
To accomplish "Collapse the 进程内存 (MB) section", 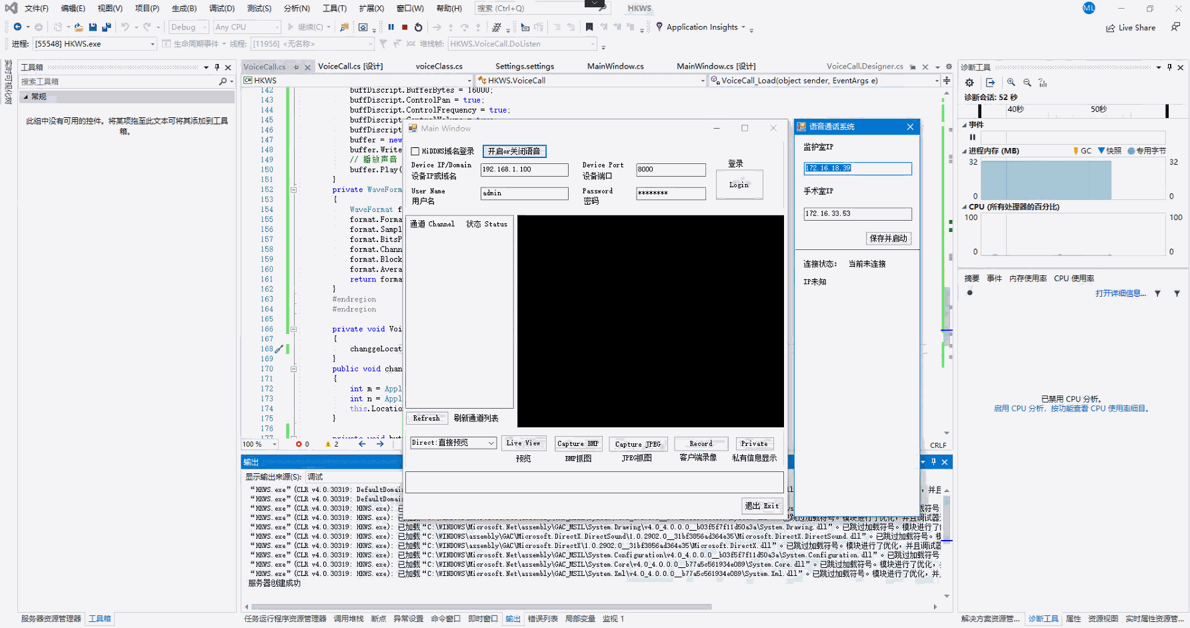I will point(964,151).
